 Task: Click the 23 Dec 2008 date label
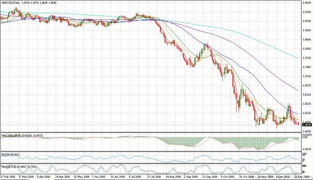point(302,177)
